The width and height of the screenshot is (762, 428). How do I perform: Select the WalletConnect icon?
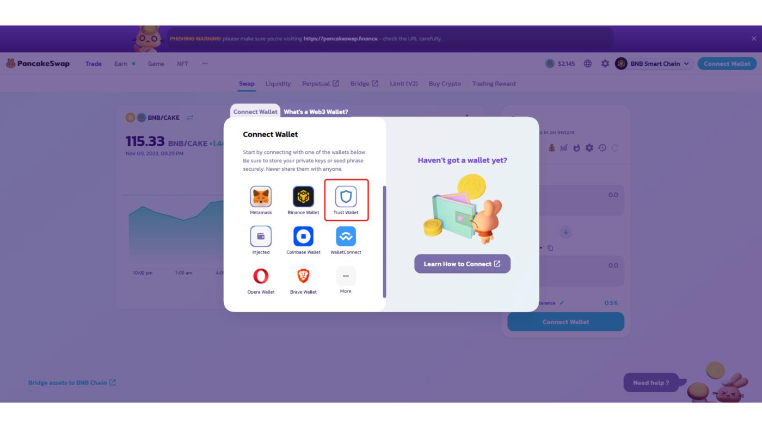[346, 236]
